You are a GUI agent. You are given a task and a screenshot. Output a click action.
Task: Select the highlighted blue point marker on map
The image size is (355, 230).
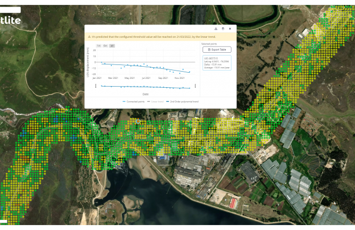point(138,121)
